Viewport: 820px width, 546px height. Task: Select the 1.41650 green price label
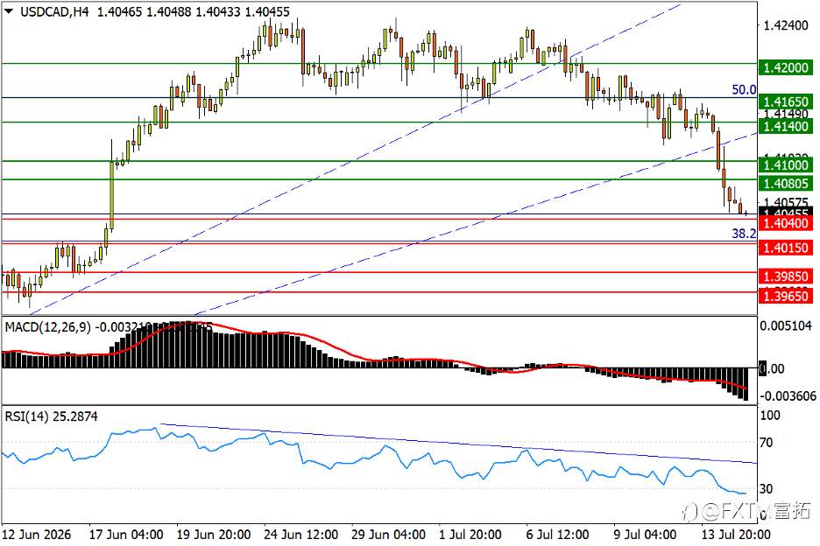786,101
